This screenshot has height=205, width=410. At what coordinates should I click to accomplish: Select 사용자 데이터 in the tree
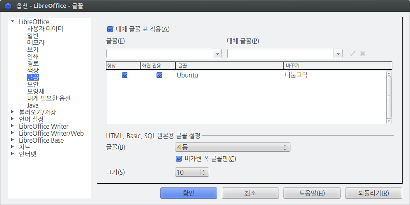point(45,29)
